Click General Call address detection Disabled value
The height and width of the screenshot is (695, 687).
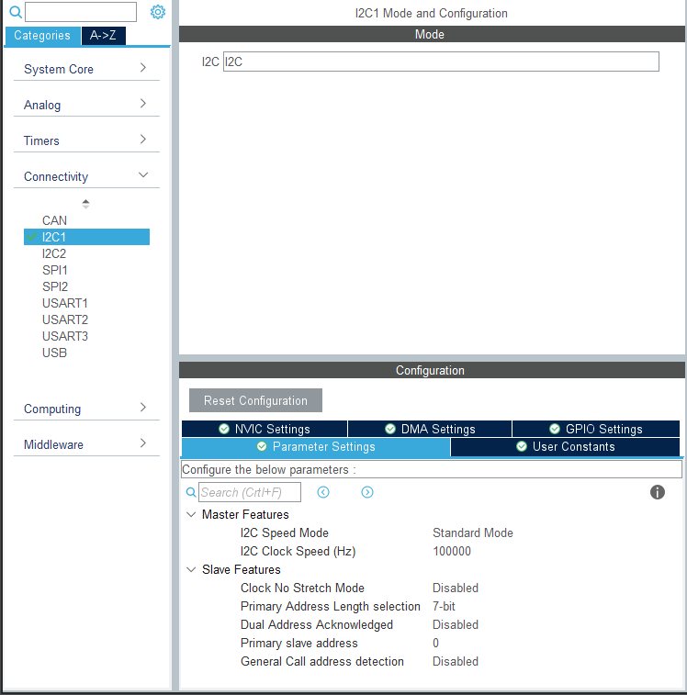[456, 661]
